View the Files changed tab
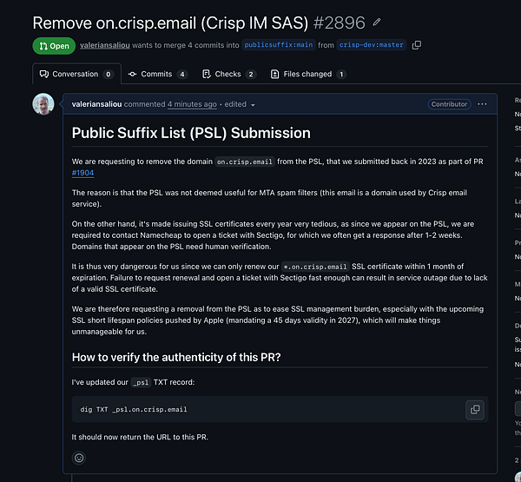This screenshot has height=482, width=521. tap(308, 74)
